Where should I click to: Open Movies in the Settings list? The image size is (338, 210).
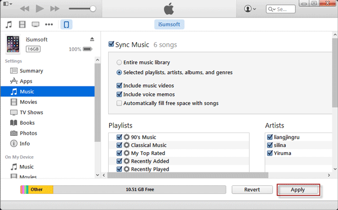click(48, 102)
